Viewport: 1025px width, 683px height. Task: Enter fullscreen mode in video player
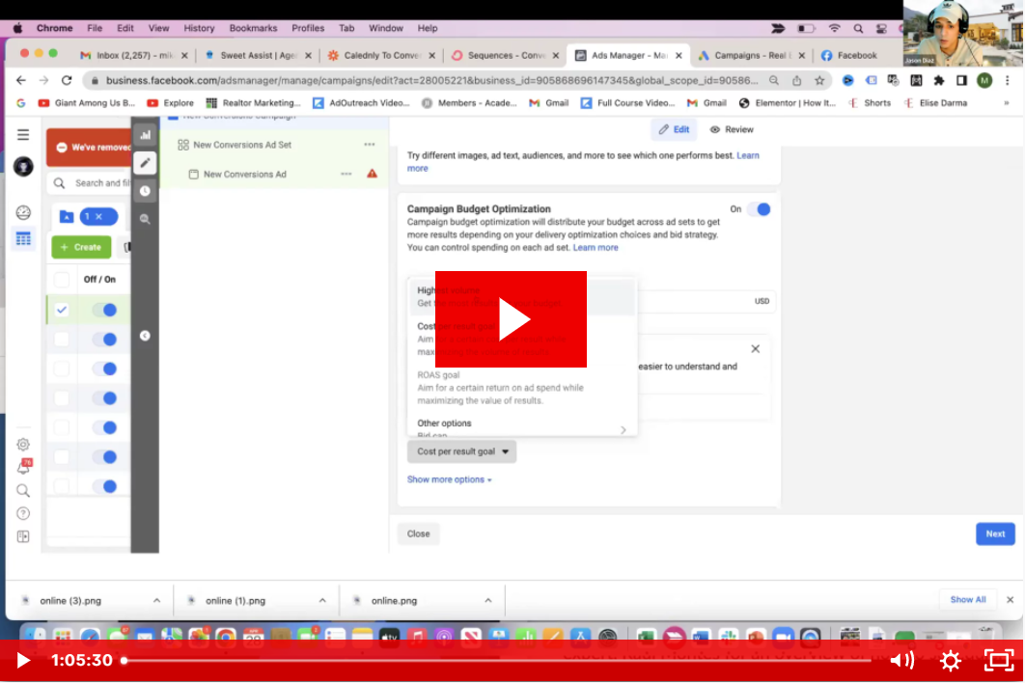pyautogui.click(x=998, y=661)
